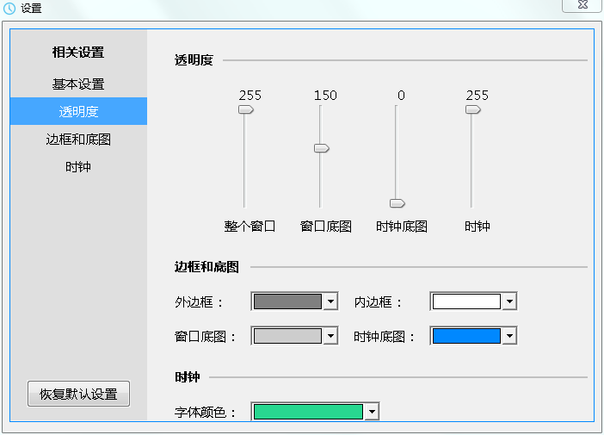This screenshot has width=604, height=435.
Task: Select 透明度 in the sidebar
Action: click(x=78, y=111)
